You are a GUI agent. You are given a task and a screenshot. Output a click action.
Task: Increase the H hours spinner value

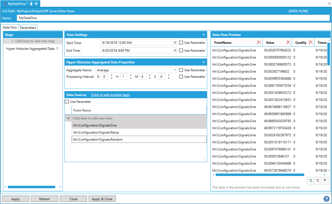(x=131, y=75)
